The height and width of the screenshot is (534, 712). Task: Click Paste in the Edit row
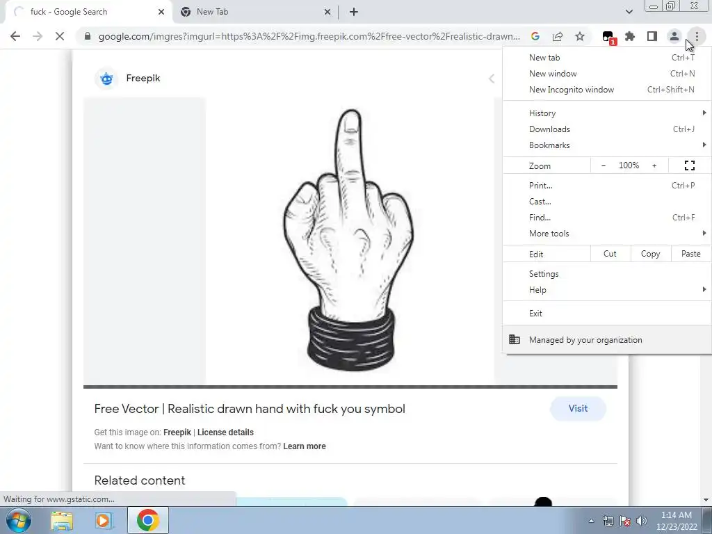click(x=691, y=254)
